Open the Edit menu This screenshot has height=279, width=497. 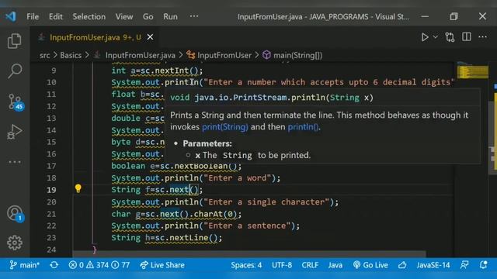point(55,16)
